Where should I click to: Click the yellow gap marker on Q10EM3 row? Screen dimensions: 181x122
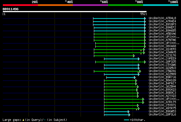(x=141, y=51)
